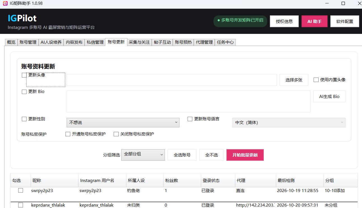Select the 账号更新 tab
Screen dimensions: 362x208
coord(116,42)
